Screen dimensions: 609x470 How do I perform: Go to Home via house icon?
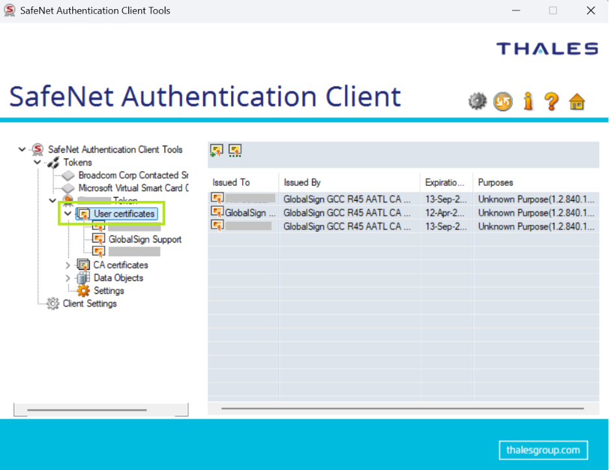click(576, 102)
